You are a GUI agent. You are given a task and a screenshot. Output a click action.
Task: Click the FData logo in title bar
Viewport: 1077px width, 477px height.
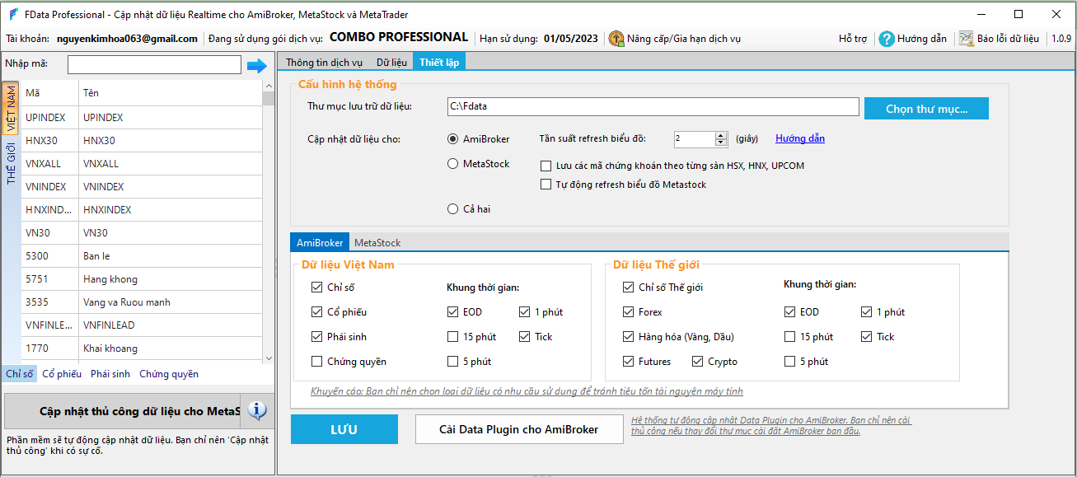pyautogui.click(x=14, y=15)
